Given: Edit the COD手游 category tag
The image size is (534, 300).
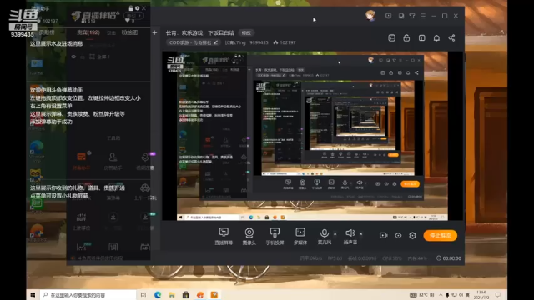Looking at the screenshot, I should [193, 42].
